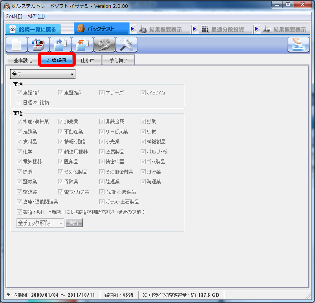Click the export folder blue-arrow icon
Viewport: 315px width, 303px height.
coord(60,44)
